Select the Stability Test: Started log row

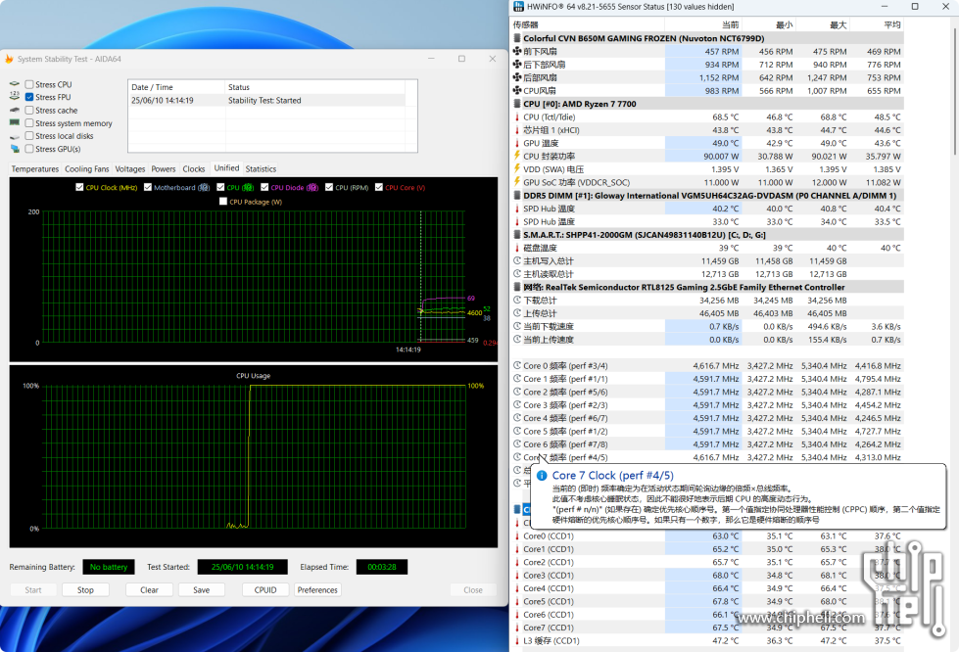[266, 100]
